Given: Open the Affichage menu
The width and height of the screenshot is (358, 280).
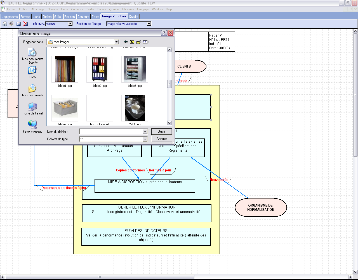Looking at the screenshot, I should point(38,9).
